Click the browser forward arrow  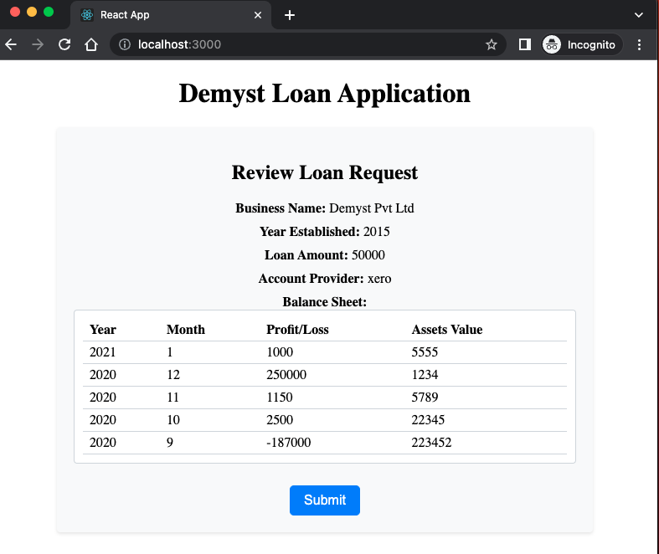38,44
